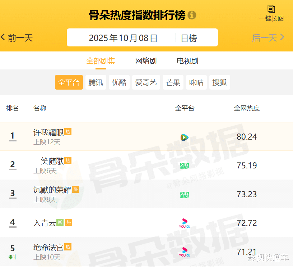Click the heat value 73.23

(247, 194)
